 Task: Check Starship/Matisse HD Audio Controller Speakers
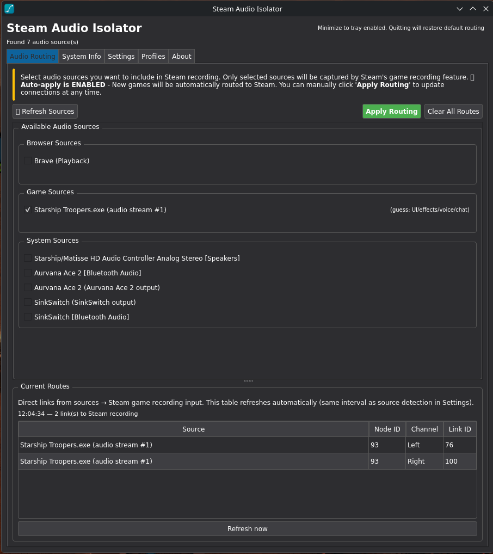tap(28, 258)
